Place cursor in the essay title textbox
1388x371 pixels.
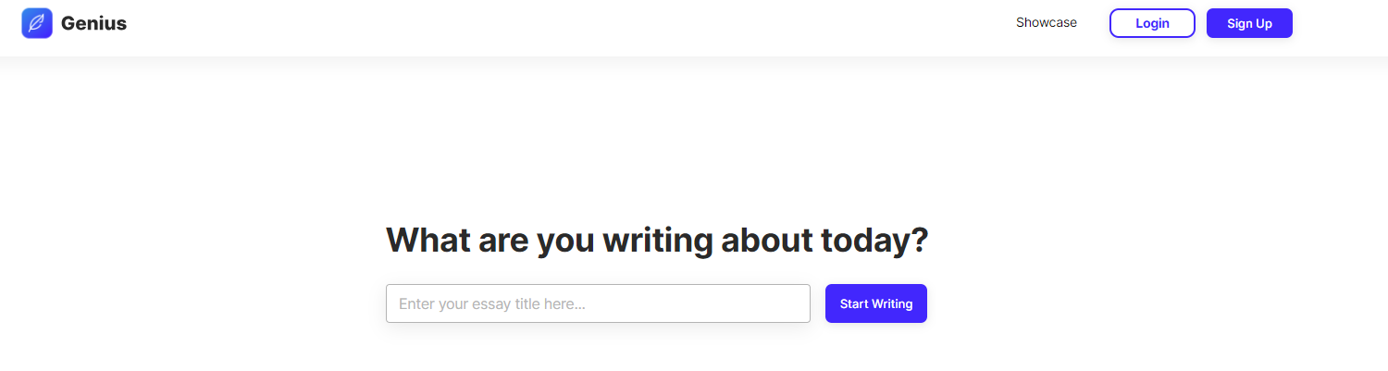[598, 303]
